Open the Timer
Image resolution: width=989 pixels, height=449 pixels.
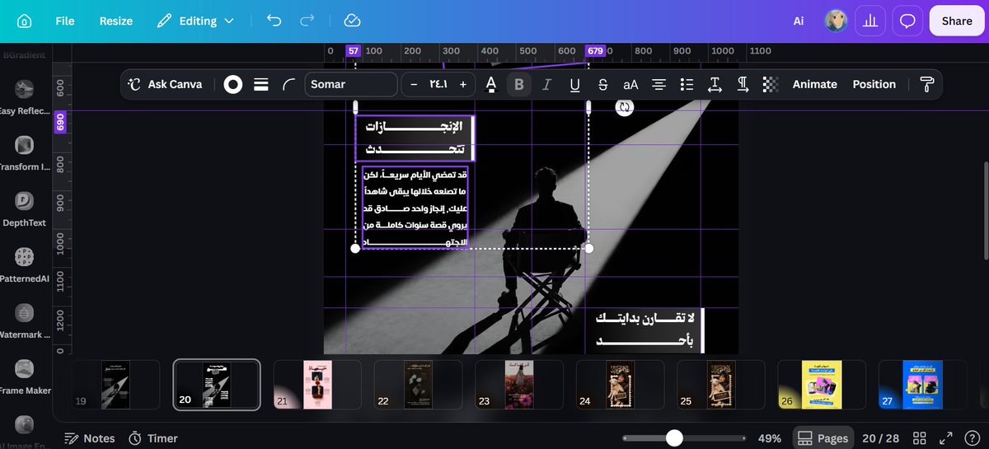[153, 438]
